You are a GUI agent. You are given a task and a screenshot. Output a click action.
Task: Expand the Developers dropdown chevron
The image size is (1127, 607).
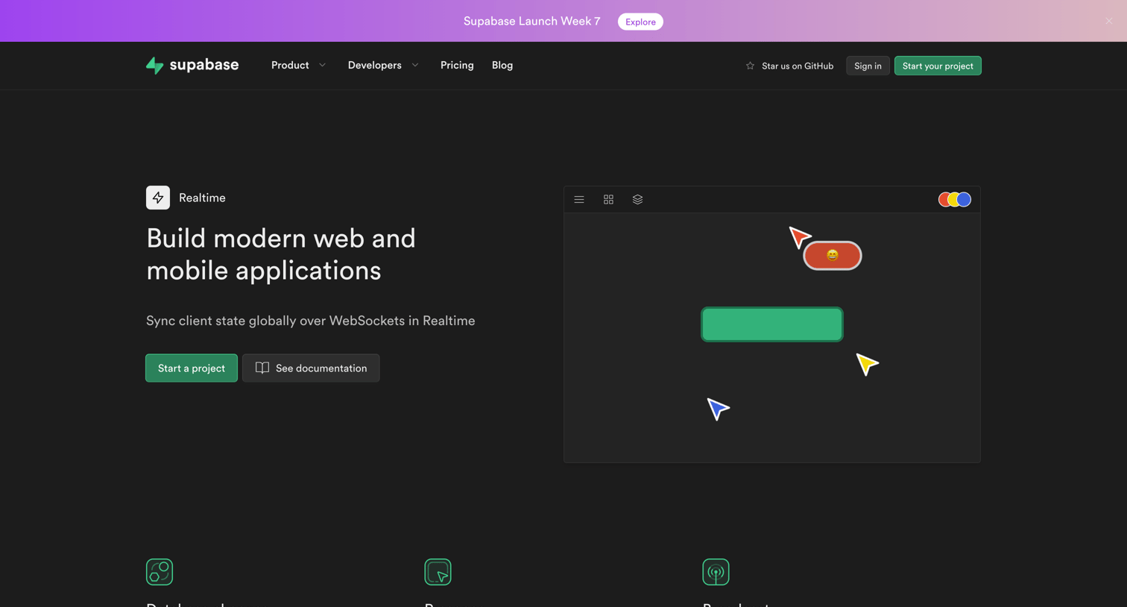click(x=415, y=66)
